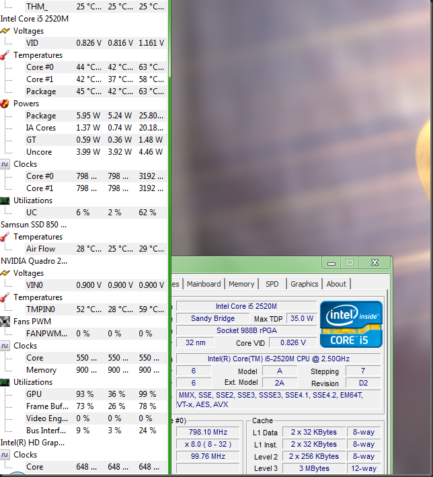Click the Utilizations icon above the GPU row

(x=5, y=382)
